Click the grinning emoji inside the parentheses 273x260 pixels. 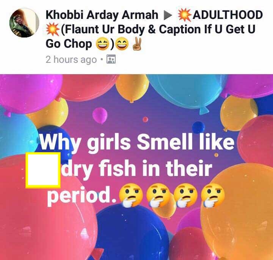(x=102, y=44)
